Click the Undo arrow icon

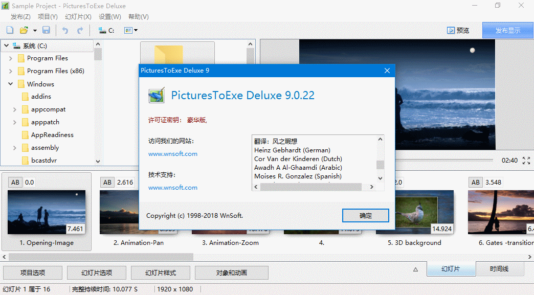(x=65, y=31)
